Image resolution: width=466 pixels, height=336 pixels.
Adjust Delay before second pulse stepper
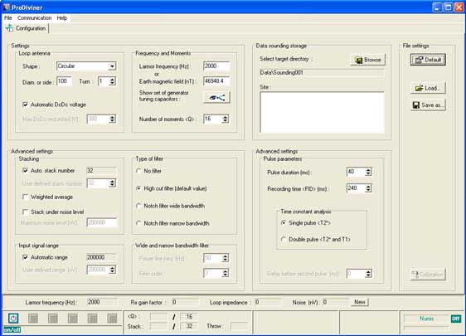[368, 274]
